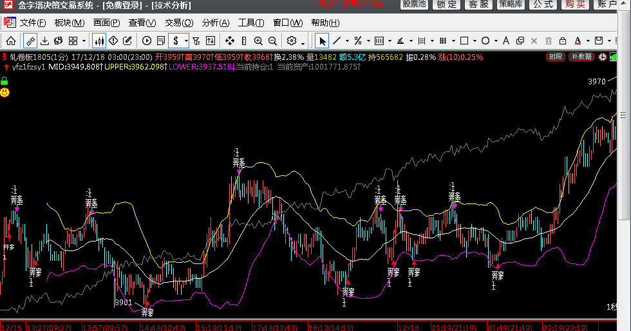
Task: Open the 分析(A) menu
Action: [x=215, y=23]
